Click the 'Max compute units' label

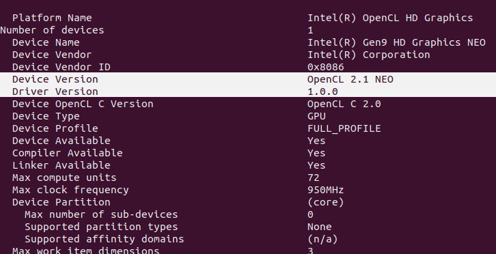pos(64,178)
